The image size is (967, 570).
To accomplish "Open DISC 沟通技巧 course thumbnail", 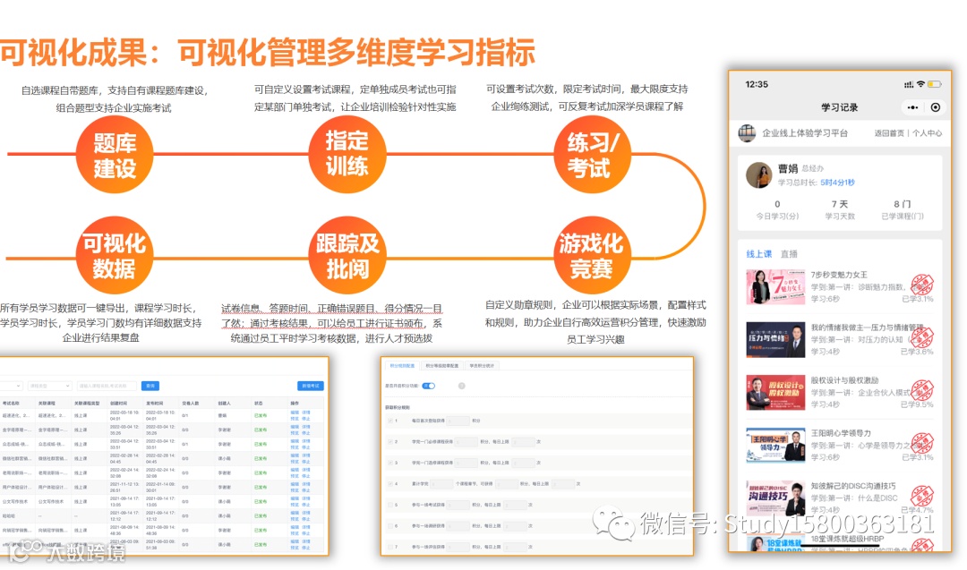I will 775,498.
